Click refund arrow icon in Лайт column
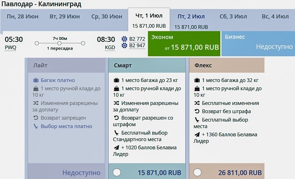The height and width of the screenshot is (179, 295). point(36,118)
